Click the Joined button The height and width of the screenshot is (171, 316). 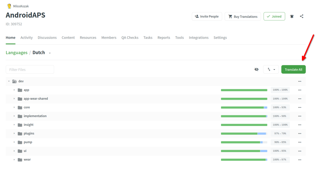pos(274,16)
